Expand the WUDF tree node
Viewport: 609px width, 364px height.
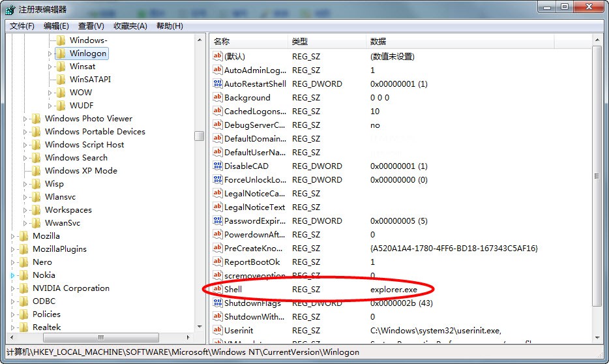(50, 106)
